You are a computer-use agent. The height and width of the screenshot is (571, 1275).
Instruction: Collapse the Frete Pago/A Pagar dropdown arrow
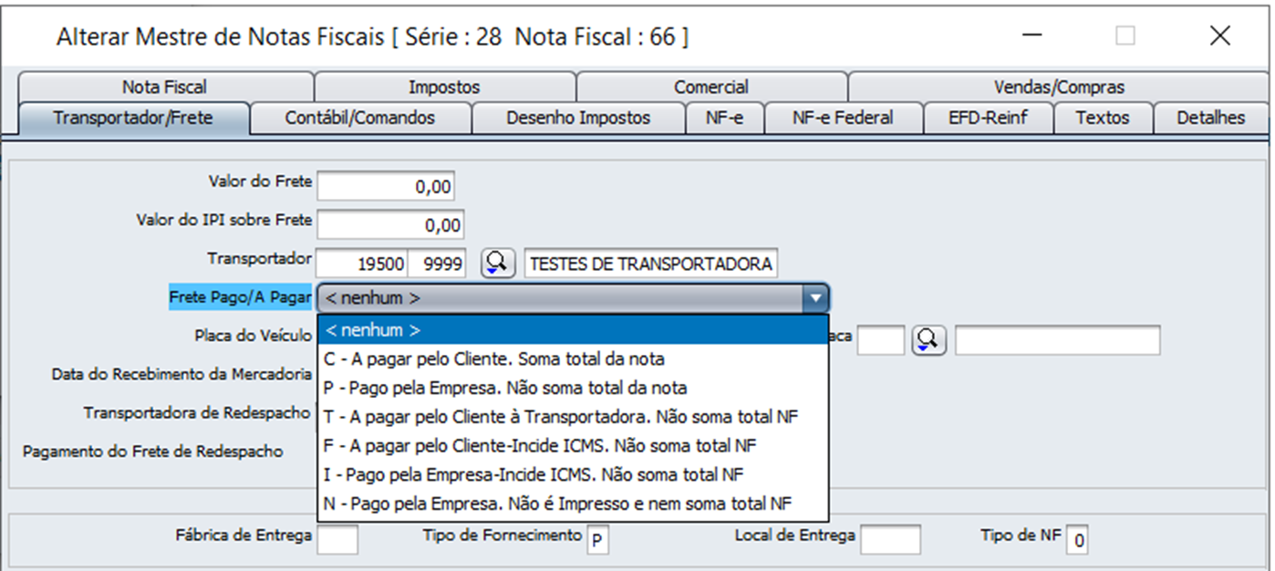[x=814, y=297]
